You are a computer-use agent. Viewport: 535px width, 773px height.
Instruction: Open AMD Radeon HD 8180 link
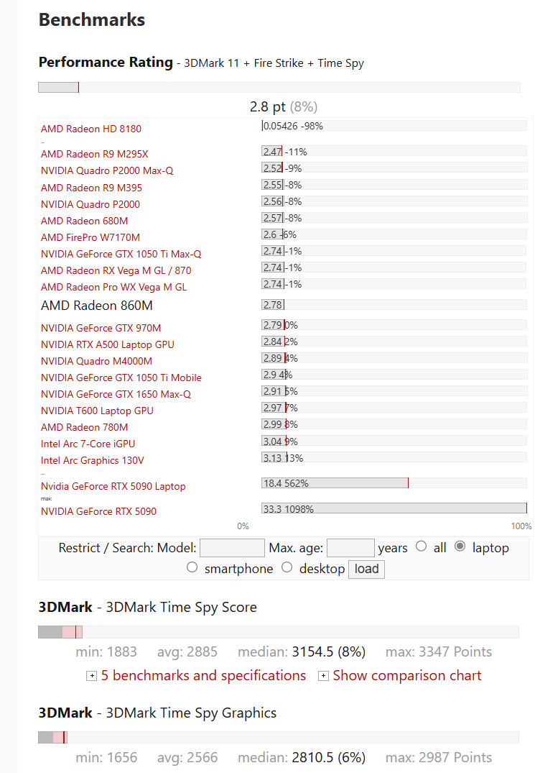point(91,129)
